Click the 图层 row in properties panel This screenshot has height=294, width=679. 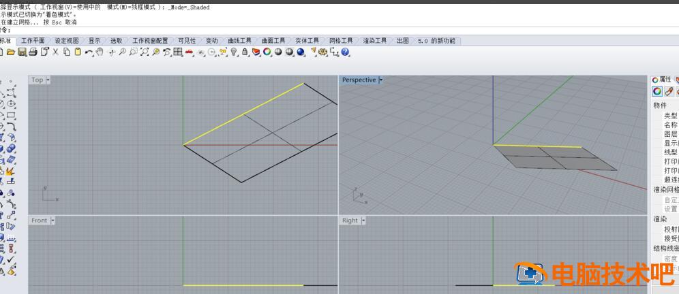click(671, 134)
